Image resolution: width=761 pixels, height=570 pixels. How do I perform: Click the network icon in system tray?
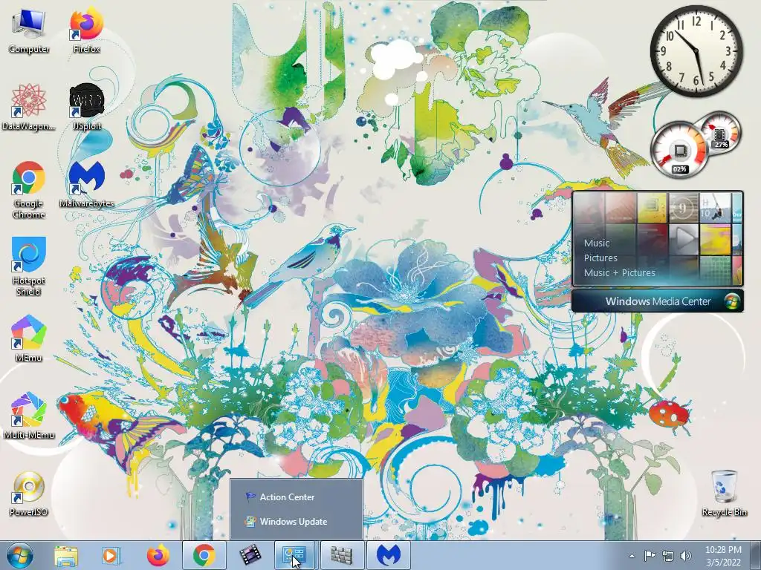(668, 556)
